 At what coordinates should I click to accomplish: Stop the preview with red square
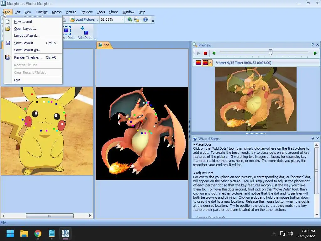point(205,53)
